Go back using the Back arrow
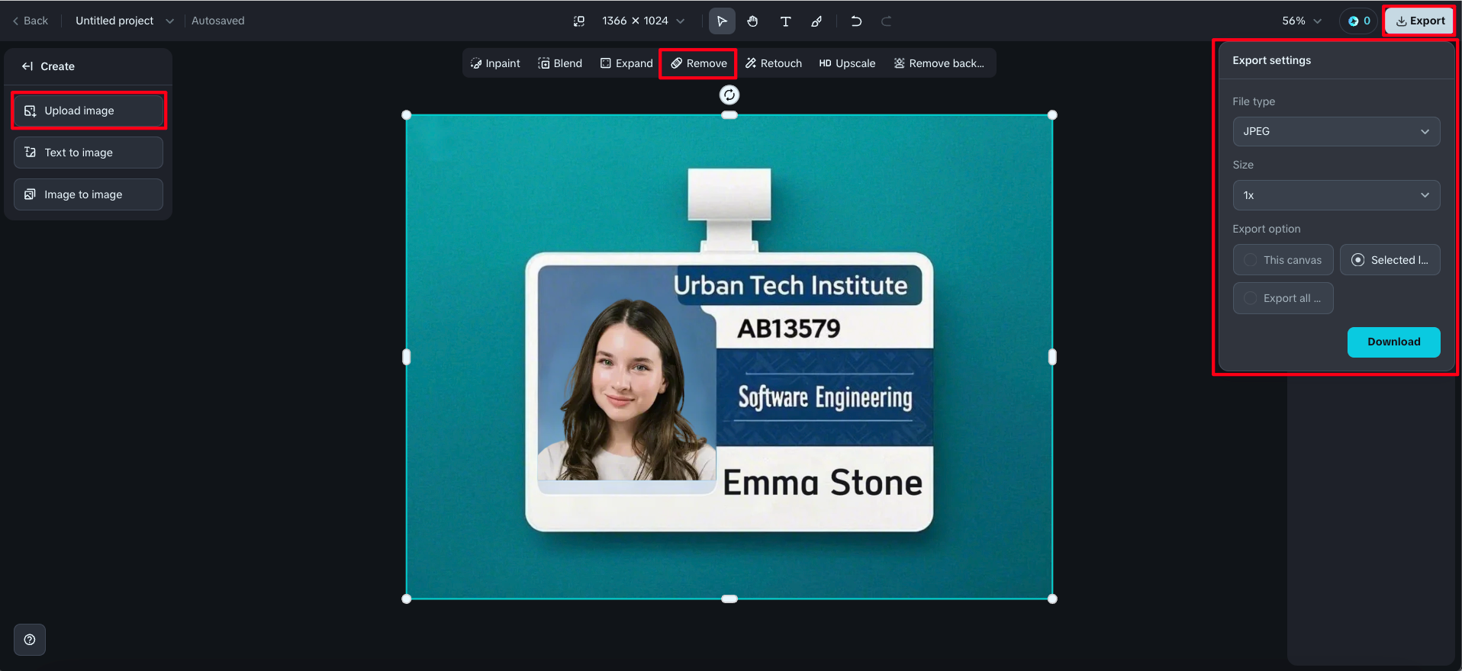The height and width of the screenshot is (671, 1462). pos(31,21)
